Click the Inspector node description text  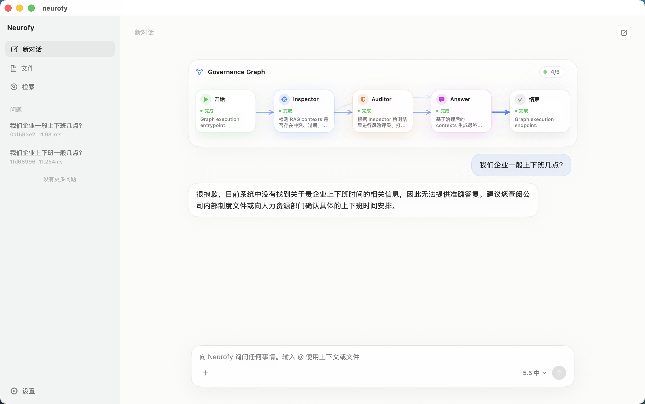coord(304,122)
